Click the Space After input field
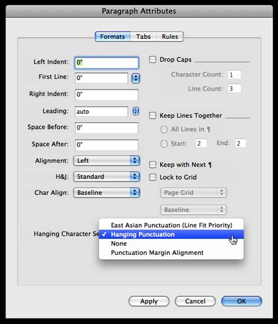This screenshot has width=278, height=324. click(x=106, y=144)
